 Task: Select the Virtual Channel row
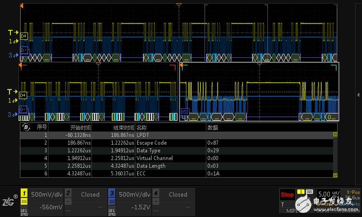coord(176,158)
